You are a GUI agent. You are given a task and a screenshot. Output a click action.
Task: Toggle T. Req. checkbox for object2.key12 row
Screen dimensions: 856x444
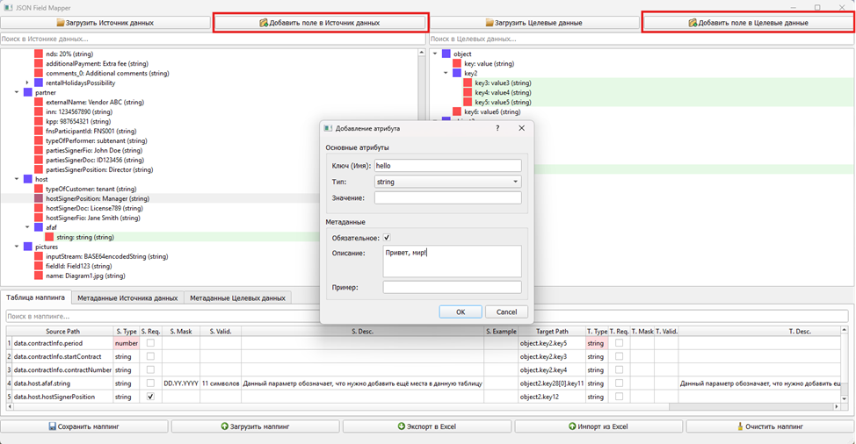[x=619, y=397]
